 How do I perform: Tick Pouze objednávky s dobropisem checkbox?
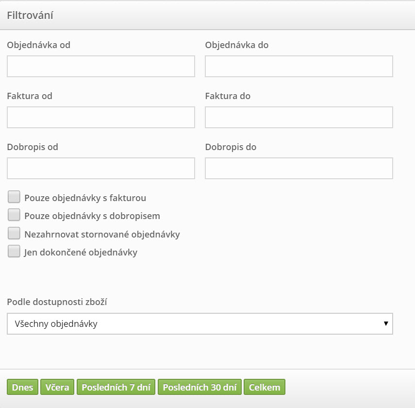[14, 215]
